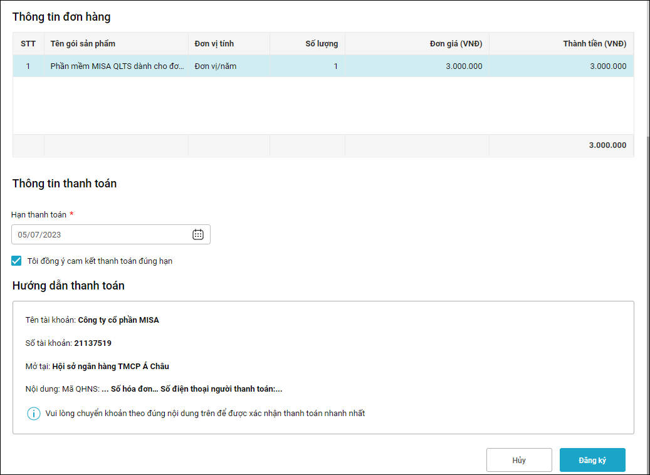Click the Đăng ký button
Screen dimensions: 650x475
592,460
